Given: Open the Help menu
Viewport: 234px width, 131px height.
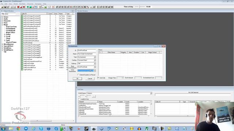Looking at the screenshot, I should tap(45, 4).
